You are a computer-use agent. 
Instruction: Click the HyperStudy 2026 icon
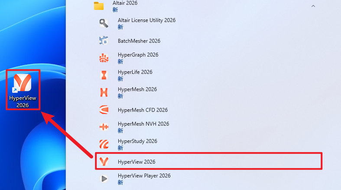coord(104,144)
